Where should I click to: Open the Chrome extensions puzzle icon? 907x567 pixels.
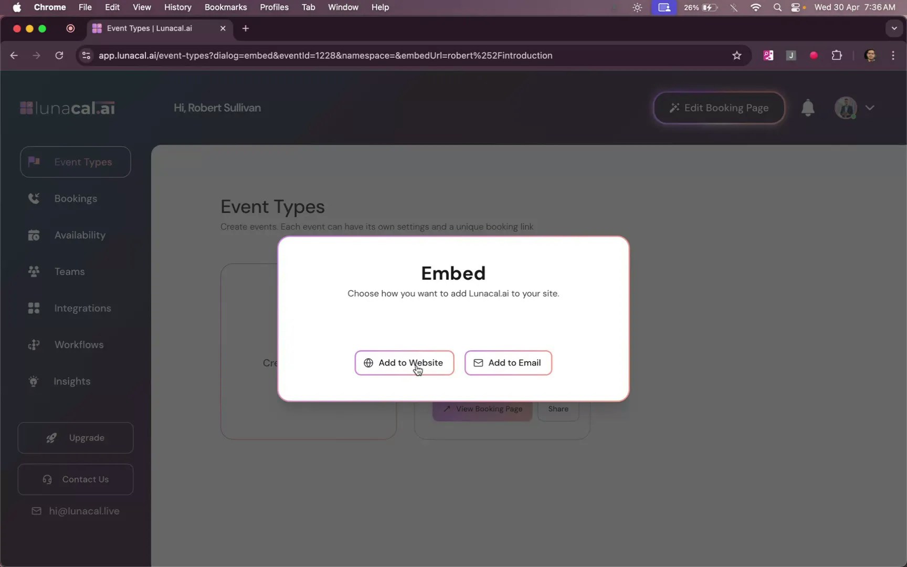coord(837,55)
